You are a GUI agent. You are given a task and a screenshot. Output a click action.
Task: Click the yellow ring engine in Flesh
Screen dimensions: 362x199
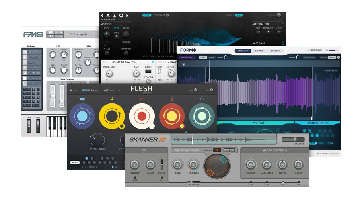click(x=112, y=116)
